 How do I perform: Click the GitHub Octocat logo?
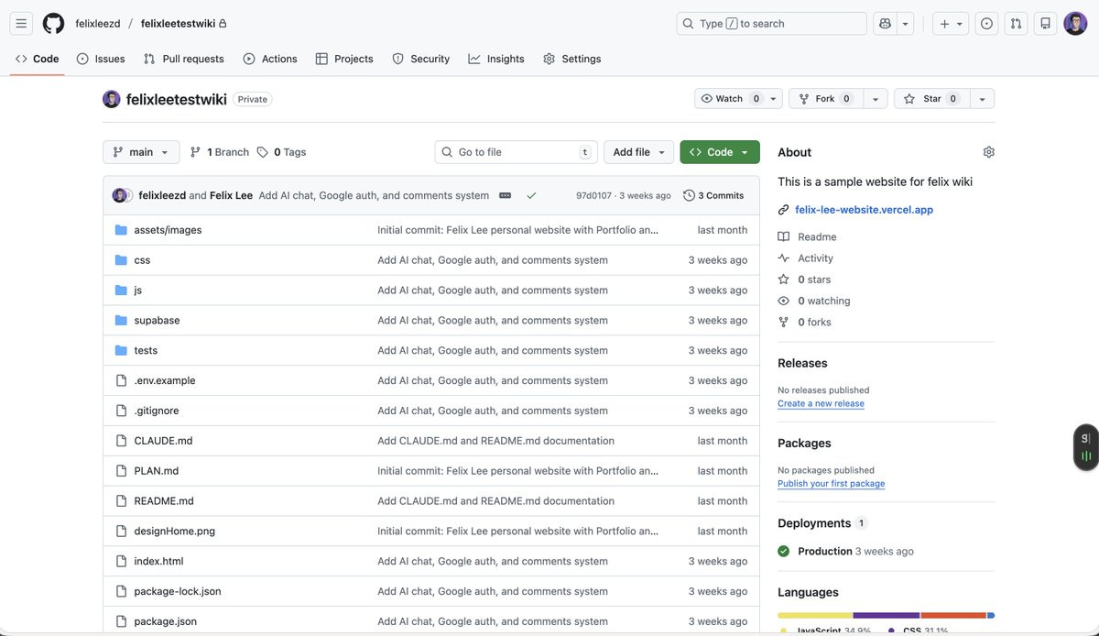53,24
